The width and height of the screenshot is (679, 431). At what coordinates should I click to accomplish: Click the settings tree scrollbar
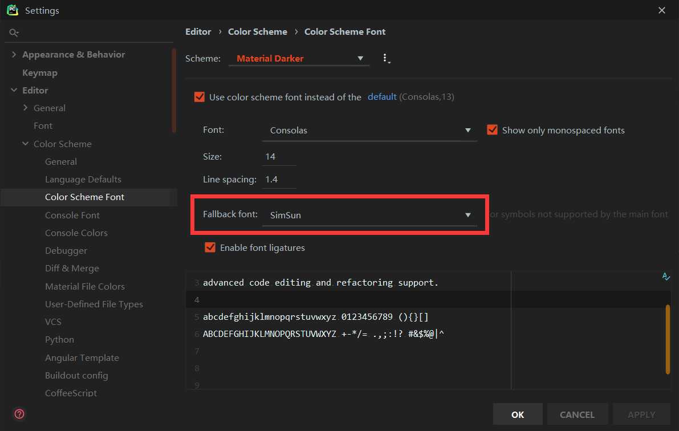[174, 90]
